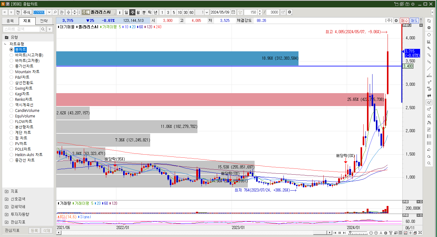Click the erase All drawings tool

point(429,89)
